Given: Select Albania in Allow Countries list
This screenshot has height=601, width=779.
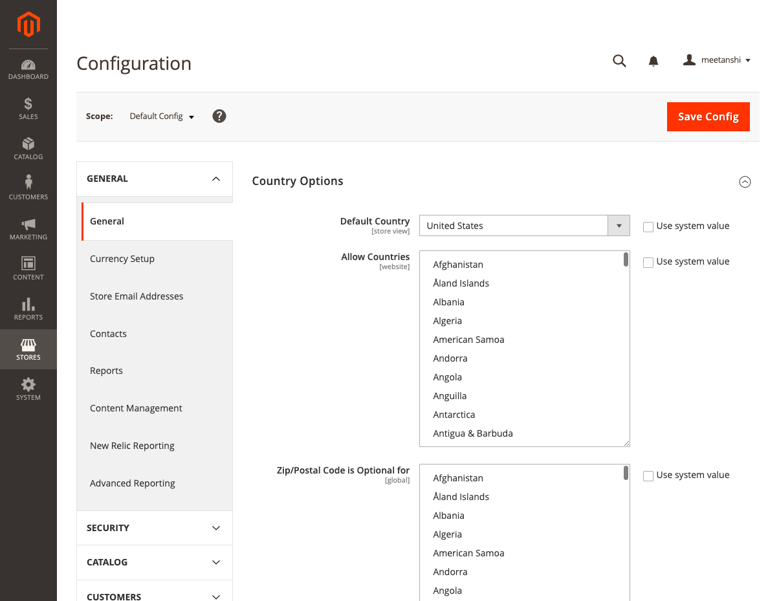Looking at the screenshot, I should (x=521, y=302).
